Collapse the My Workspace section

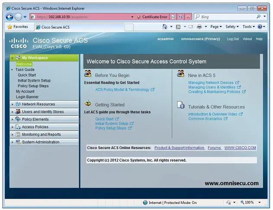12,58
